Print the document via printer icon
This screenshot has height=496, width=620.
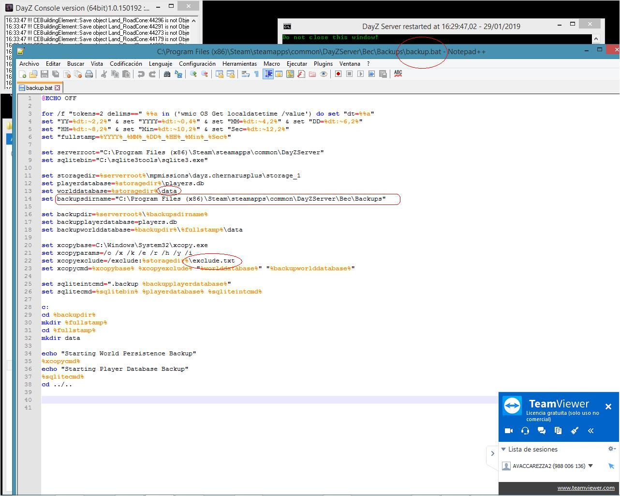point(89,74)
